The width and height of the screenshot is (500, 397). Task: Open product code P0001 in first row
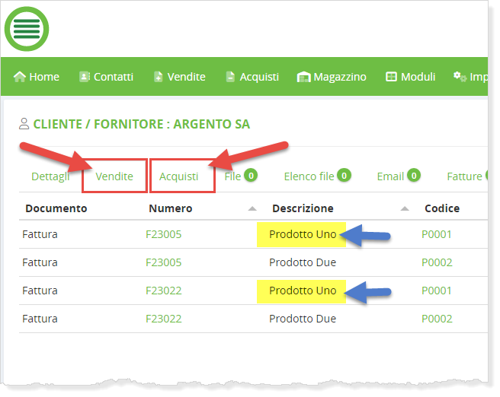[436, 234]
